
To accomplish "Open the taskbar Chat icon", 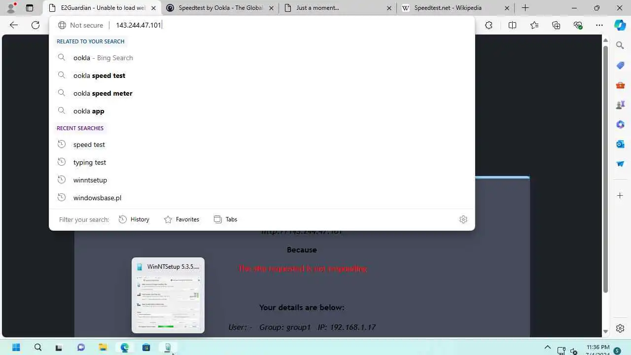I will (81, 348).
